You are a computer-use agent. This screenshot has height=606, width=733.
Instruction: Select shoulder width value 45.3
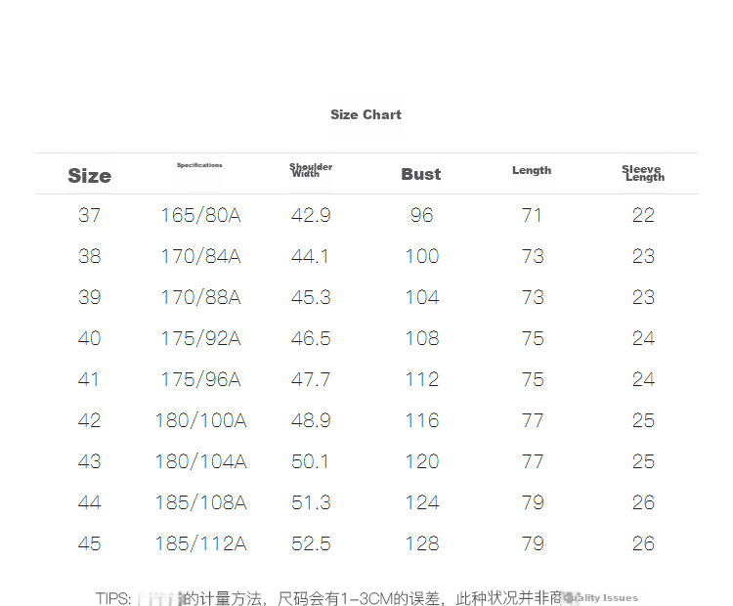[x=311, y=297]
